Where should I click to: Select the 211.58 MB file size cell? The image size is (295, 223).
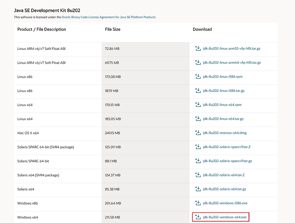coord(146,217)
